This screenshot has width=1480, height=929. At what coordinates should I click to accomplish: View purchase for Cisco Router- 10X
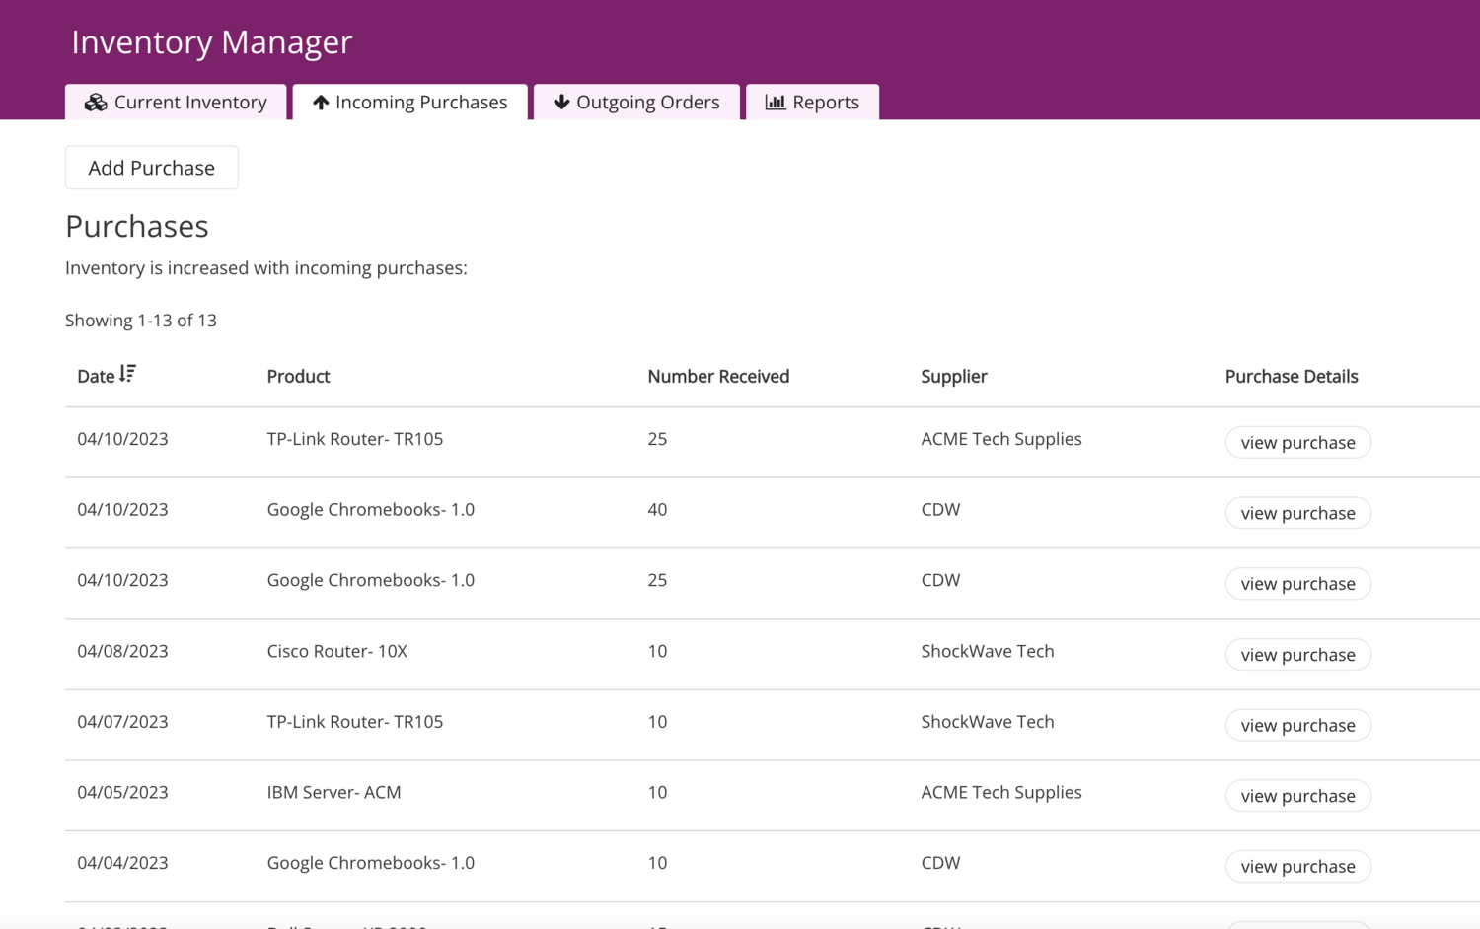click(1297, 655)
